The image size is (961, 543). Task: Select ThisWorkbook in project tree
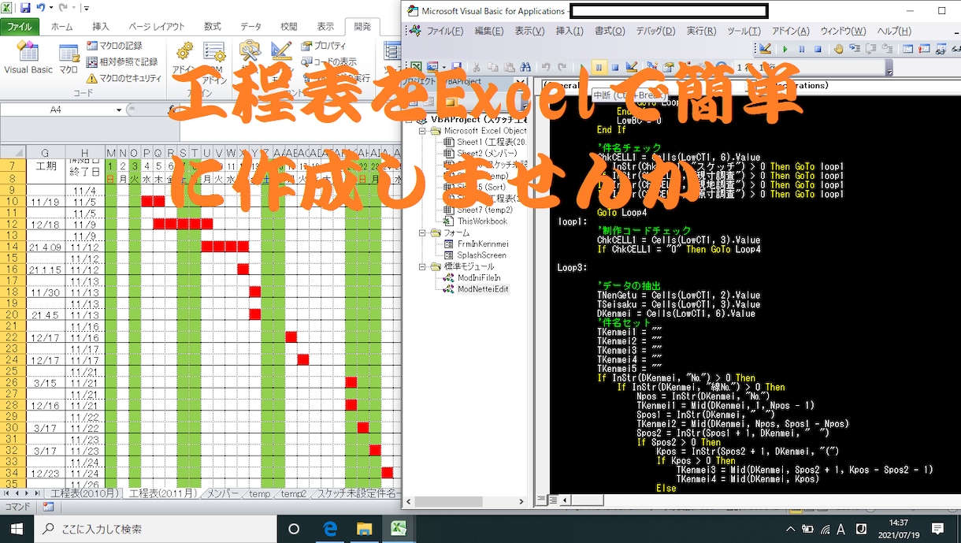[x=476, y=221]
